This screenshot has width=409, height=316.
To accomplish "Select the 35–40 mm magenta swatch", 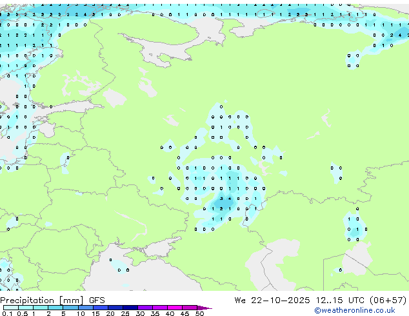I will coord(160,308).
